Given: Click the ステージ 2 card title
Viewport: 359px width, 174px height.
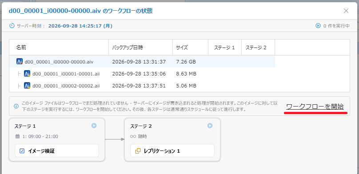Looking at the screenshot, I should click(141, 126).
